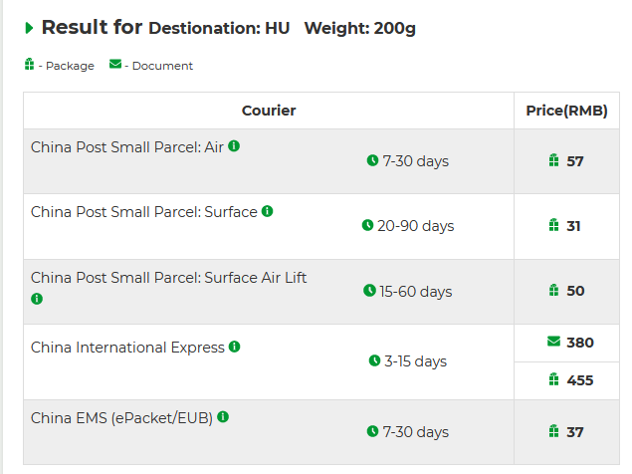Select China EMS (ePacket/EUB) courier name
Screen dimensions: 632x474
point(121,418)
